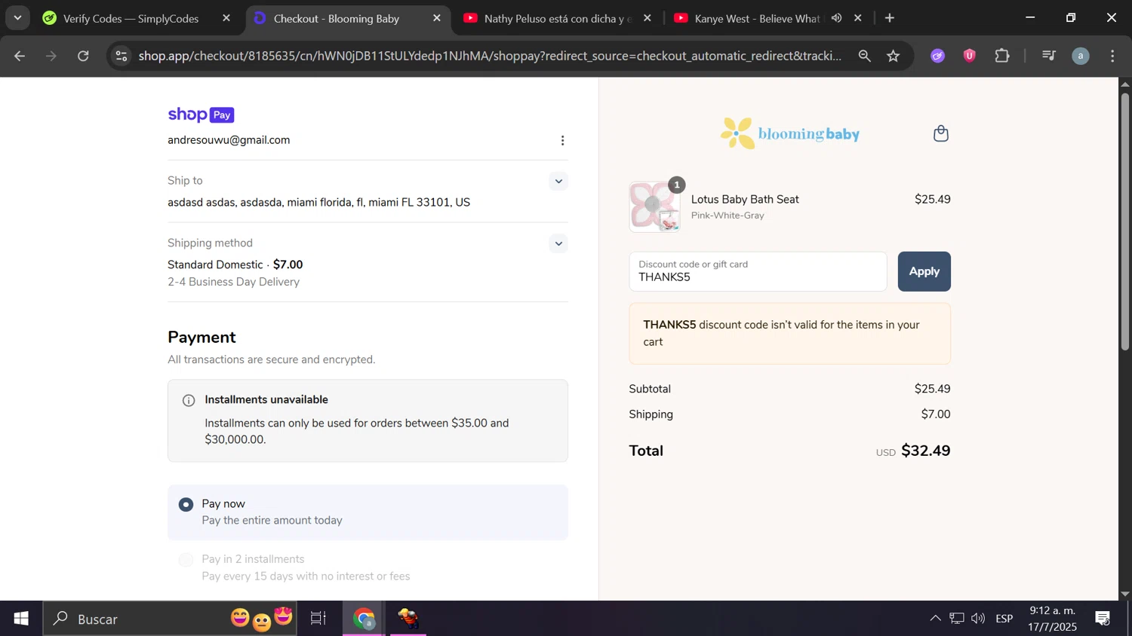Click the Installments unavailable info icon

pos(189,401)
